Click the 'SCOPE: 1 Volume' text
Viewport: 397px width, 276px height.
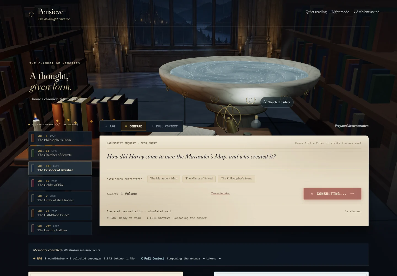(x=122, y=194)
